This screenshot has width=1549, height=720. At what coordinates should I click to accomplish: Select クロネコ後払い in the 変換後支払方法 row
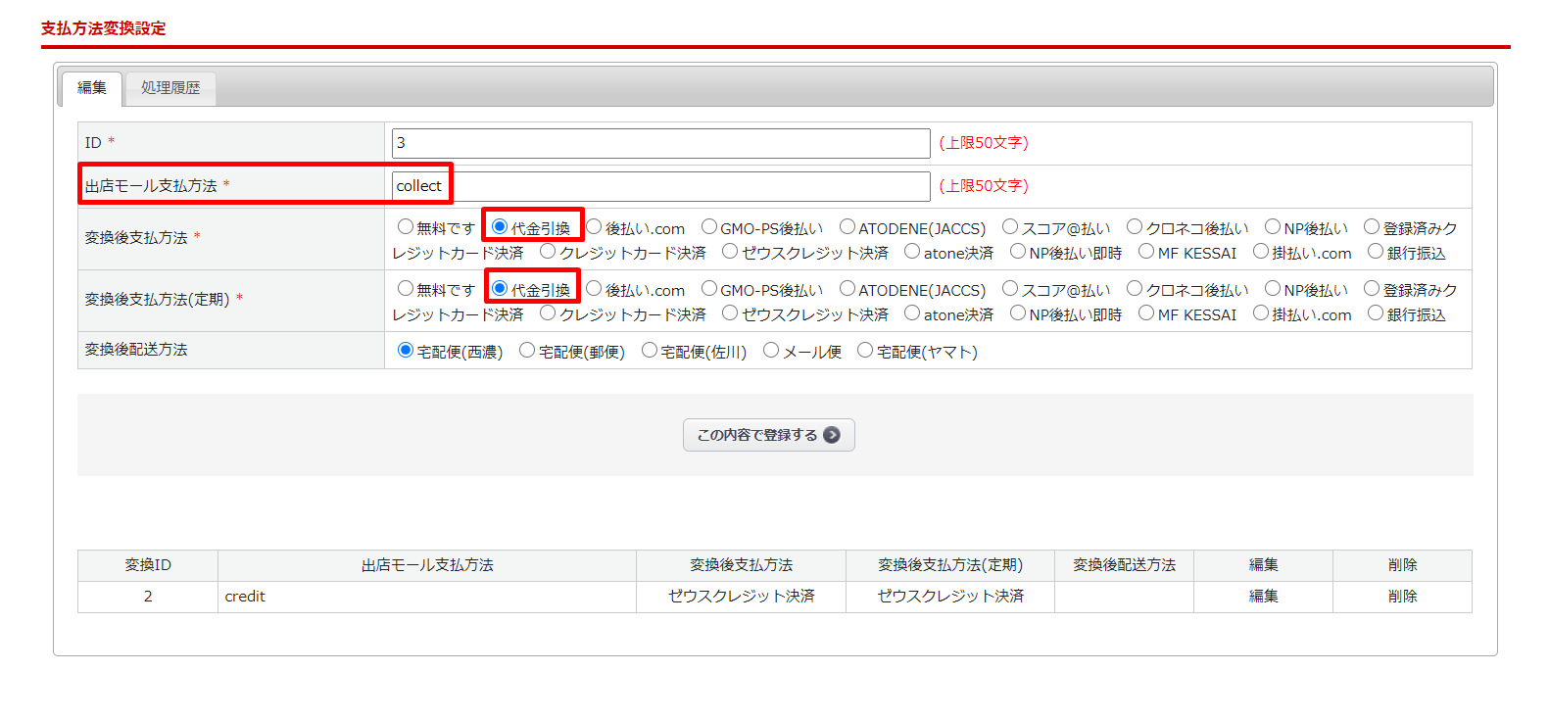click(1135, 227)
